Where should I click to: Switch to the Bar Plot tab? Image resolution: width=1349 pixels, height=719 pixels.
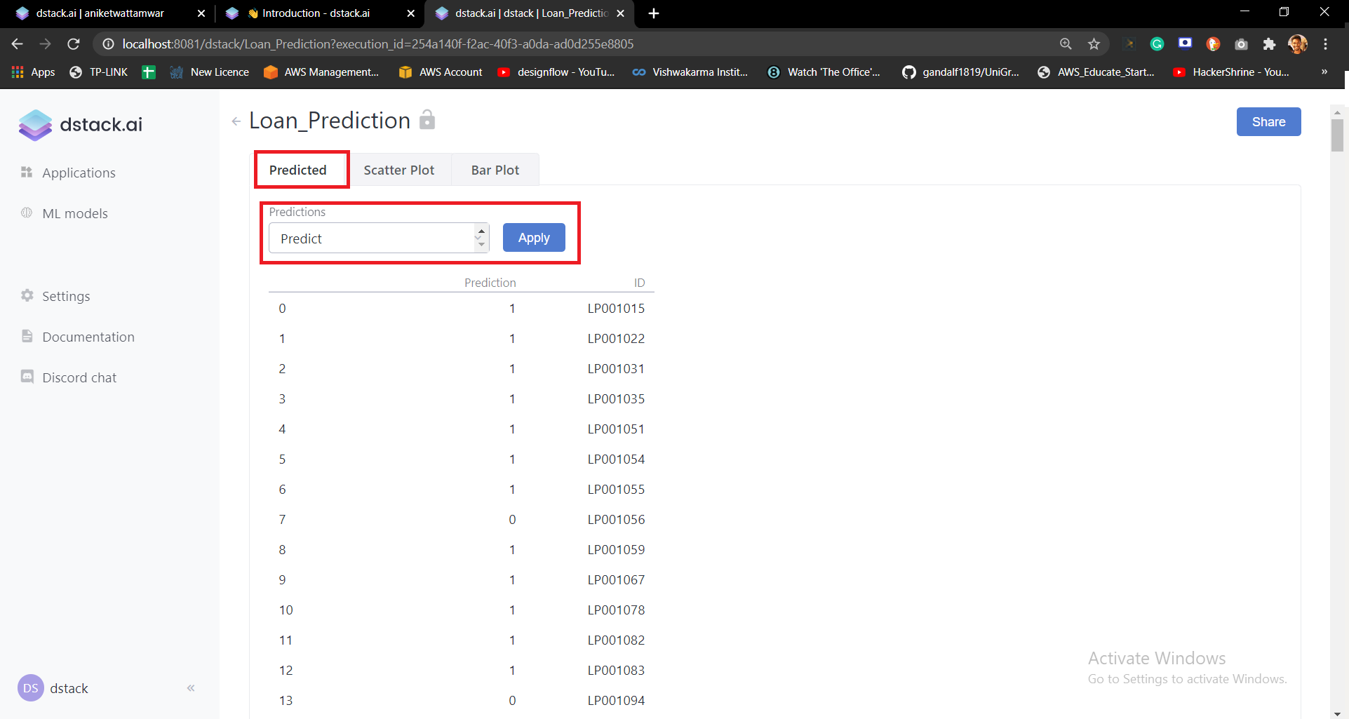pos(495,170)
